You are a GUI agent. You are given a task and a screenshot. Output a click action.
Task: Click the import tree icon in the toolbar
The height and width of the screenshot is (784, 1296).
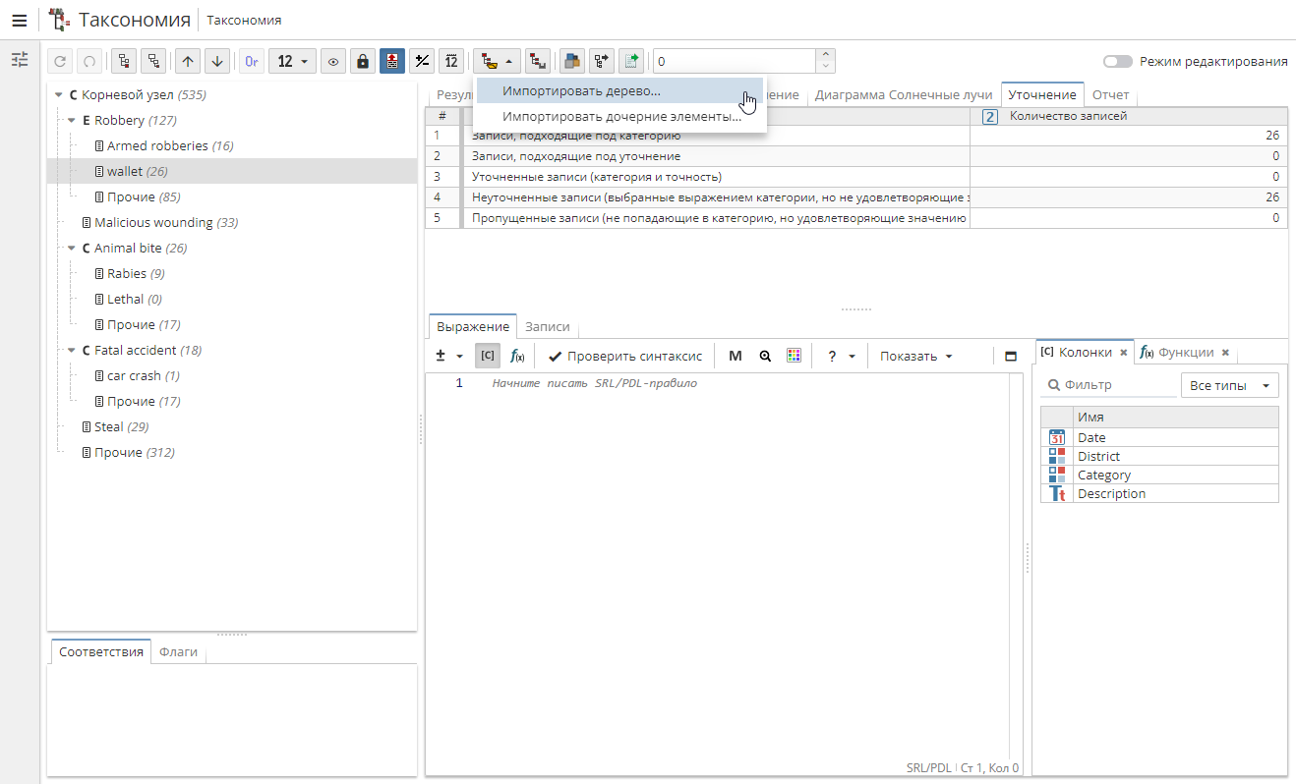[x=489, y=61]
